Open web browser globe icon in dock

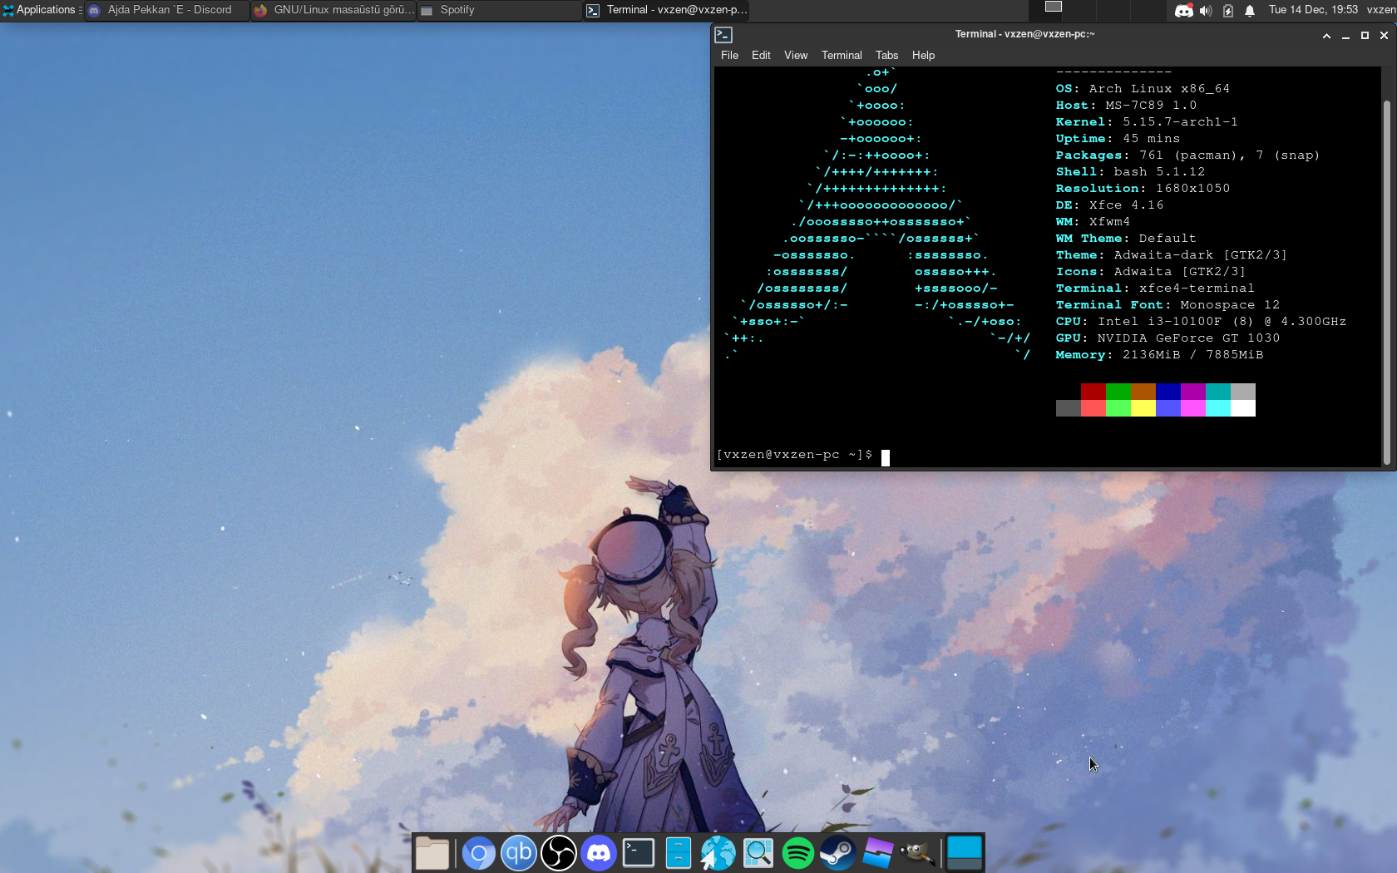tap(718, 853)
